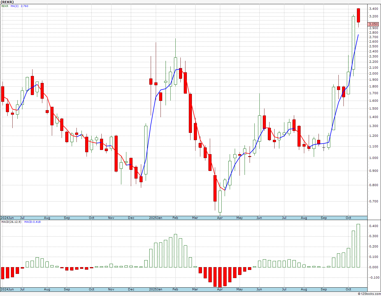This screenshot has width=381, height=296.
Task: Select Feb on the MACD panel time axis
Action: [x=175, y=289]
